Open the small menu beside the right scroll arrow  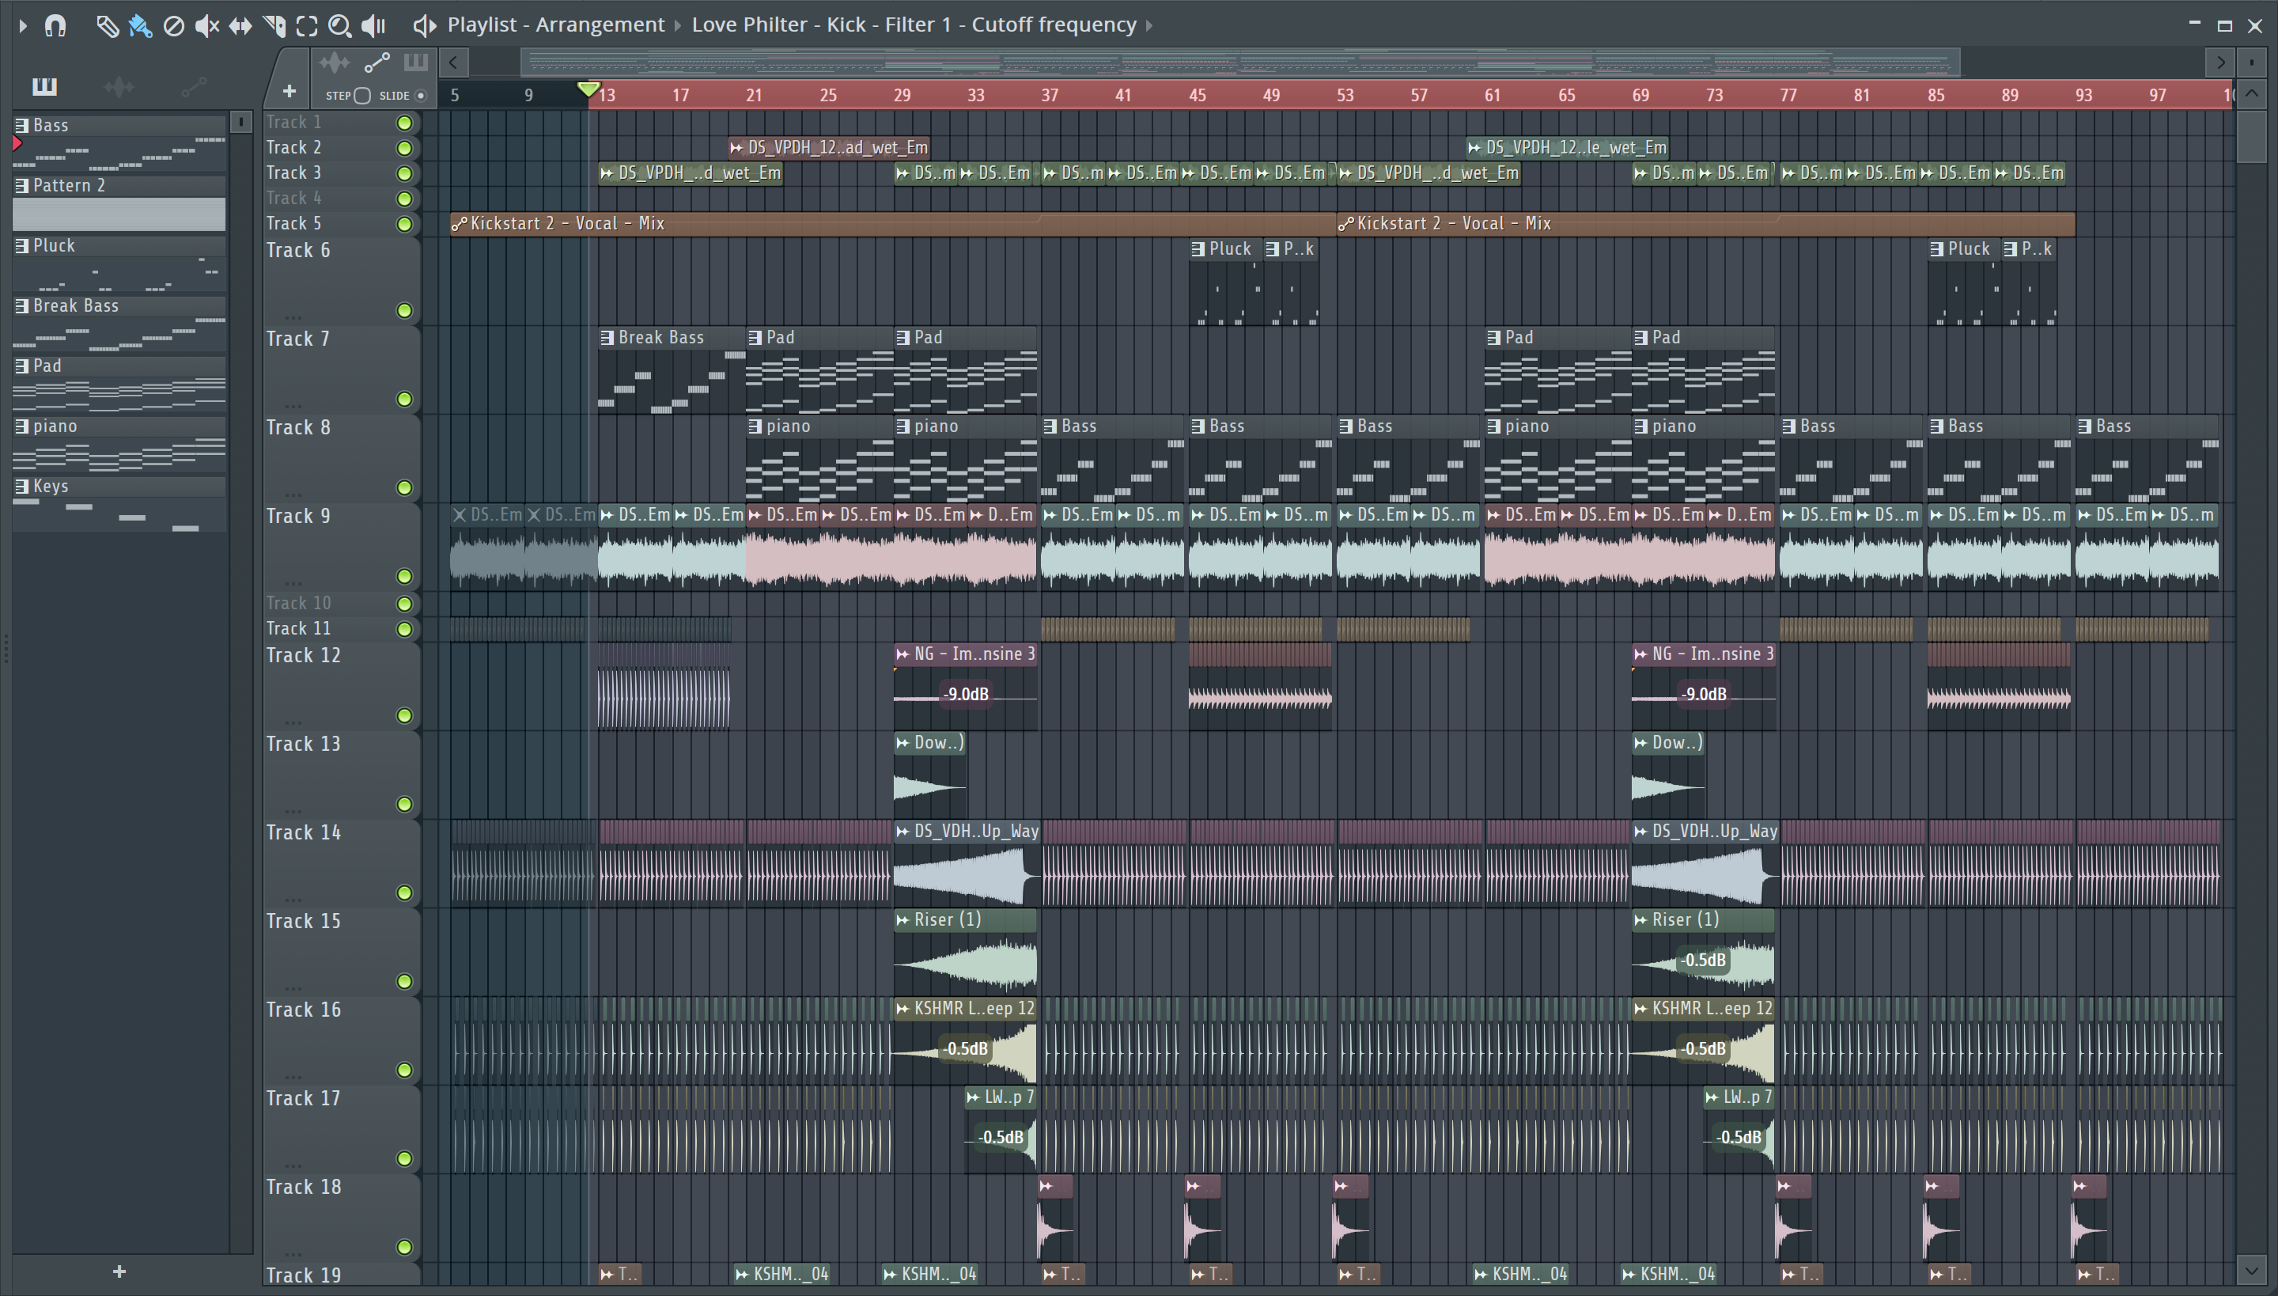[2251, 63]
